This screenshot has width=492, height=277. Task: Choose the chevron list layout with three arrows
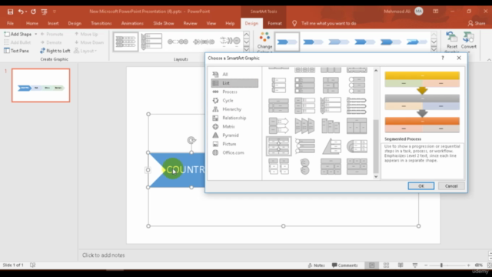click(x=304, y=125)
